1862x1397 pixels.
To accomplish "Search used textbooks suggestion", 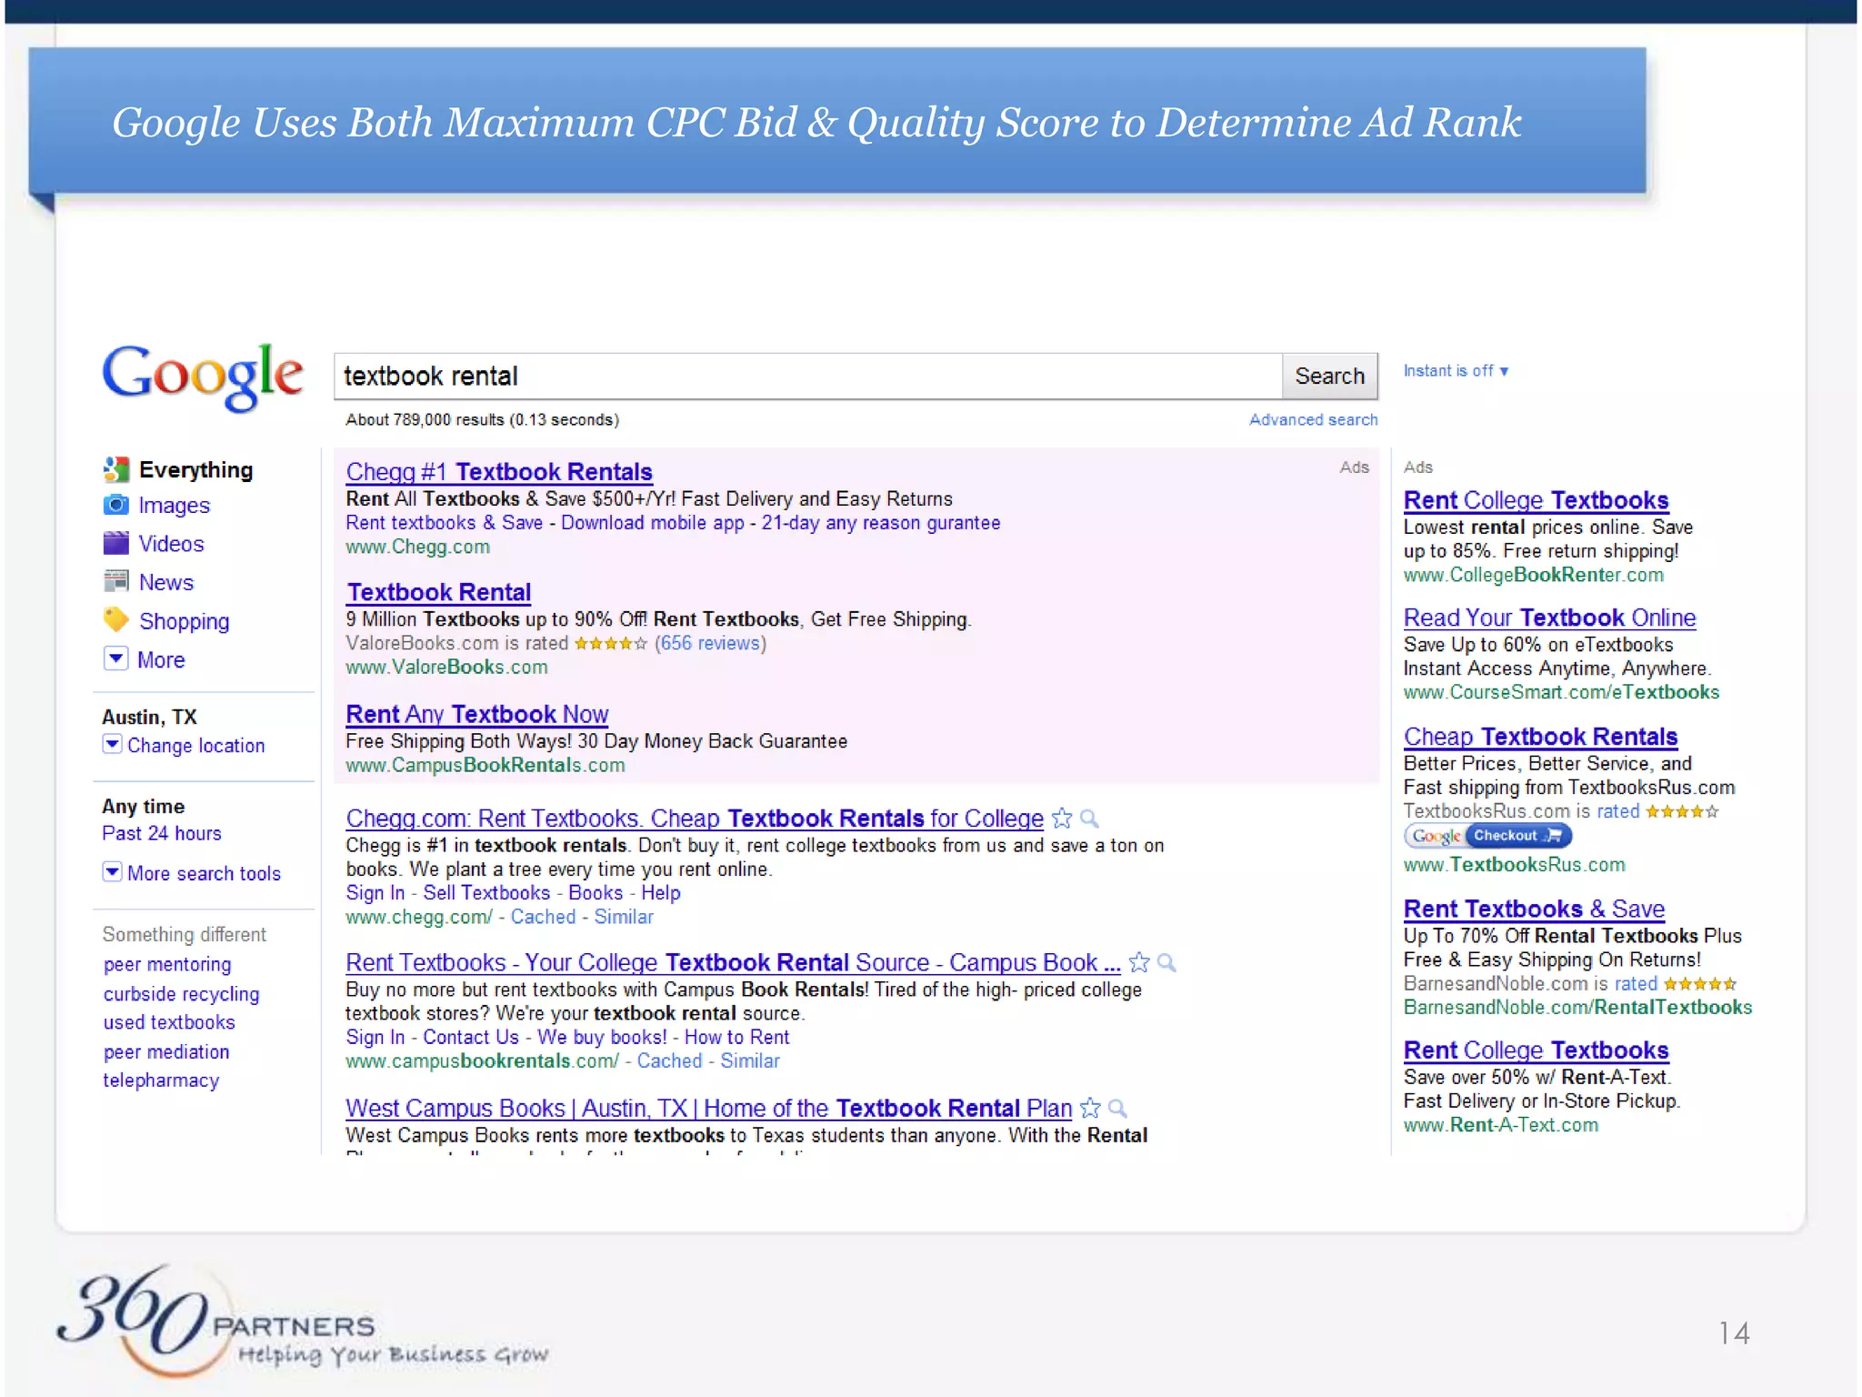I will click(169, 1022).
